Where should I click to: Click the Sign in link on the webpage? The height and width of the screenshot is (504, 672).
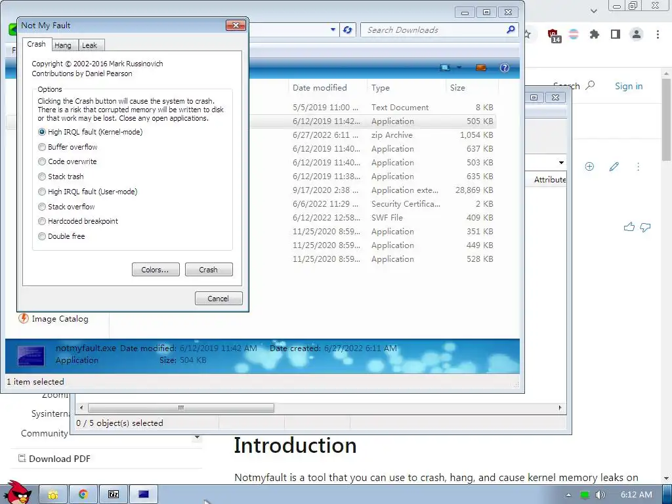coord(629,86)
